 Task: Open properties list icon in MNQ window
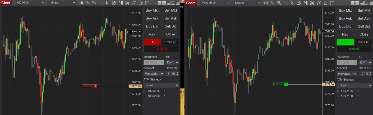point(332,3)
